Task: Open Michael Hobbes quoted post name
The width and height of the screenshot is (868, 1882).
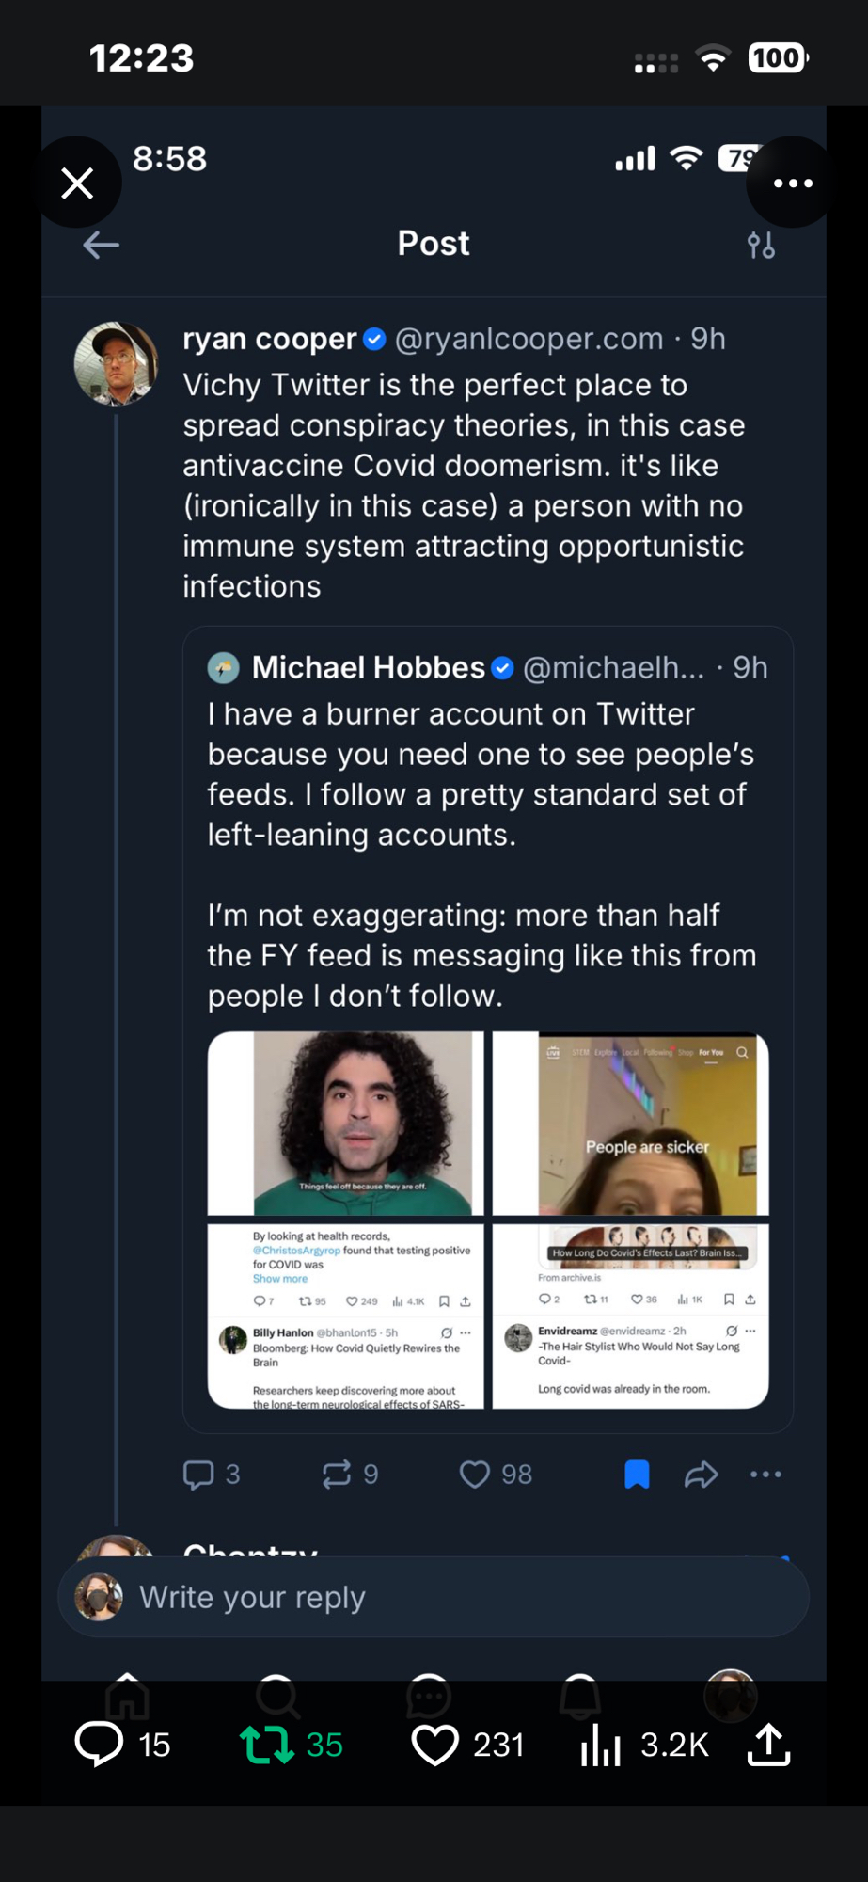Action: (368, 668)
